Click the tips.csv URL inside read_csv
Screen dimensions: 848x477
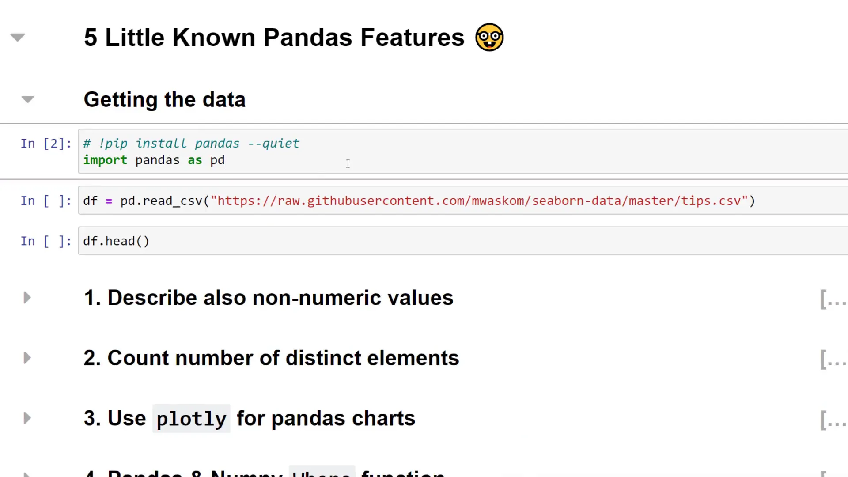(x=481, y=201)
